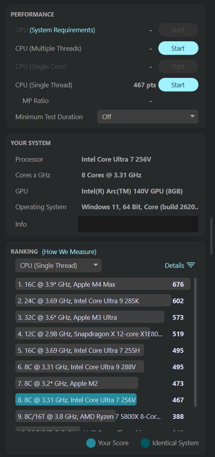Click the Your Score legend circle

tap(91, 443)
